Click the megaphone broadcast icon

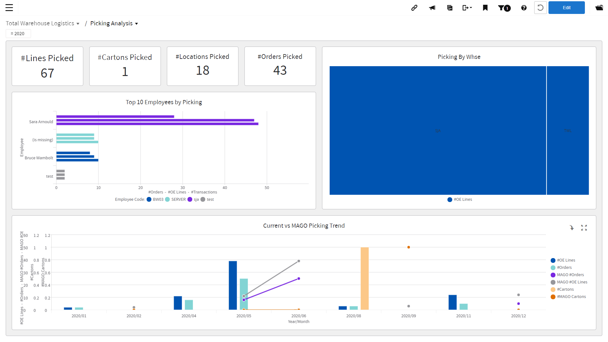(432, 8)
